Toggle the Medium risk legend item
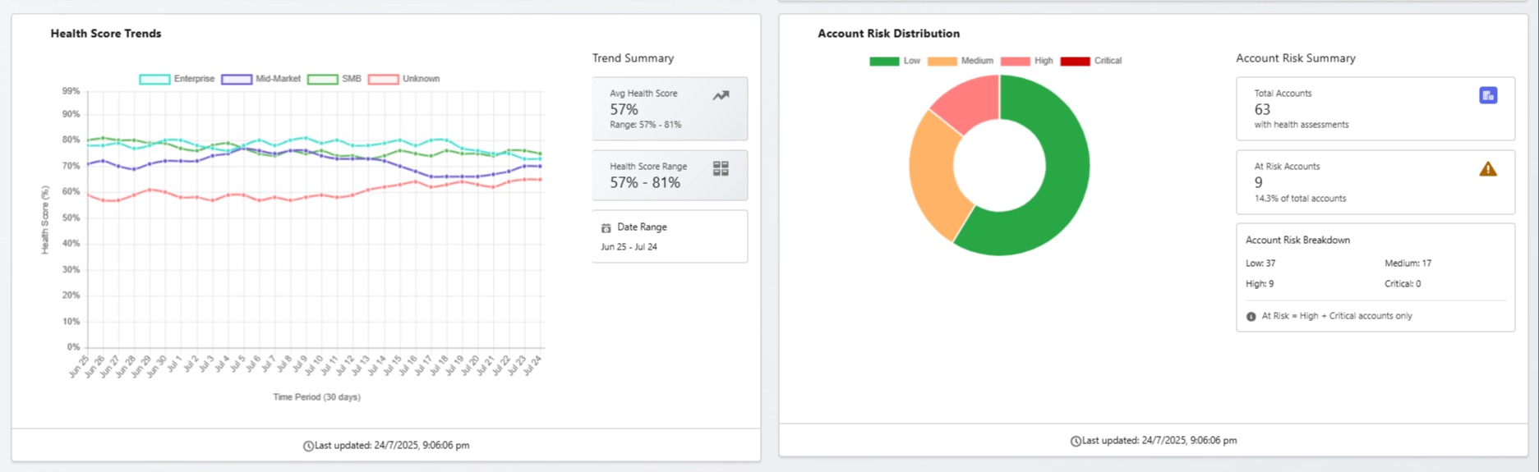Viewport: 1539px width, 472px height. (x=960, y=61)
